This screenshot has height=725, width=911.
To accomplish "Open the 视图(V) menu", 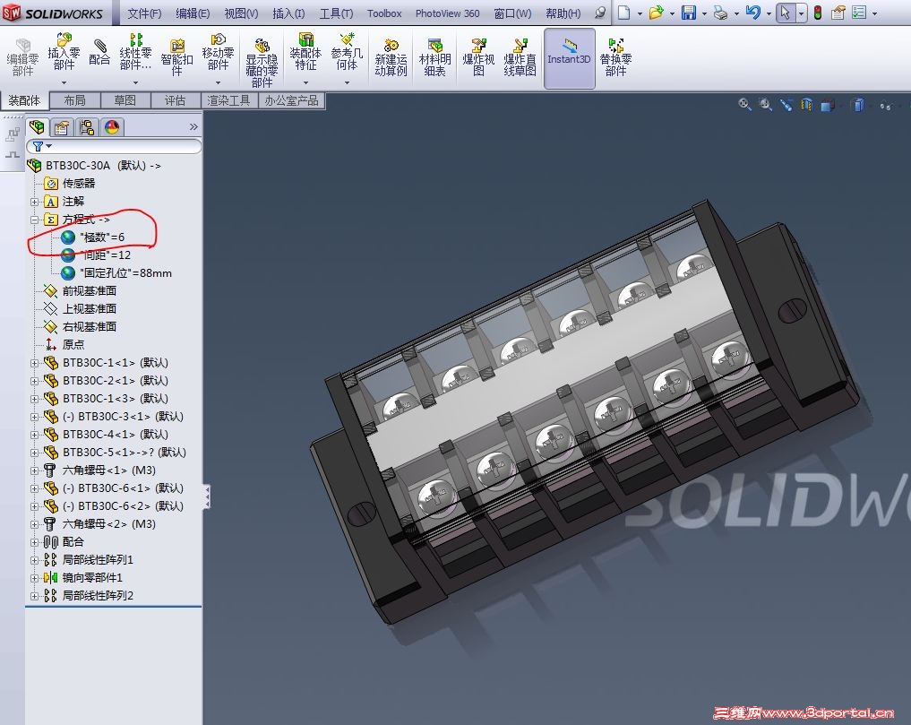I will (x=241, y=13).
